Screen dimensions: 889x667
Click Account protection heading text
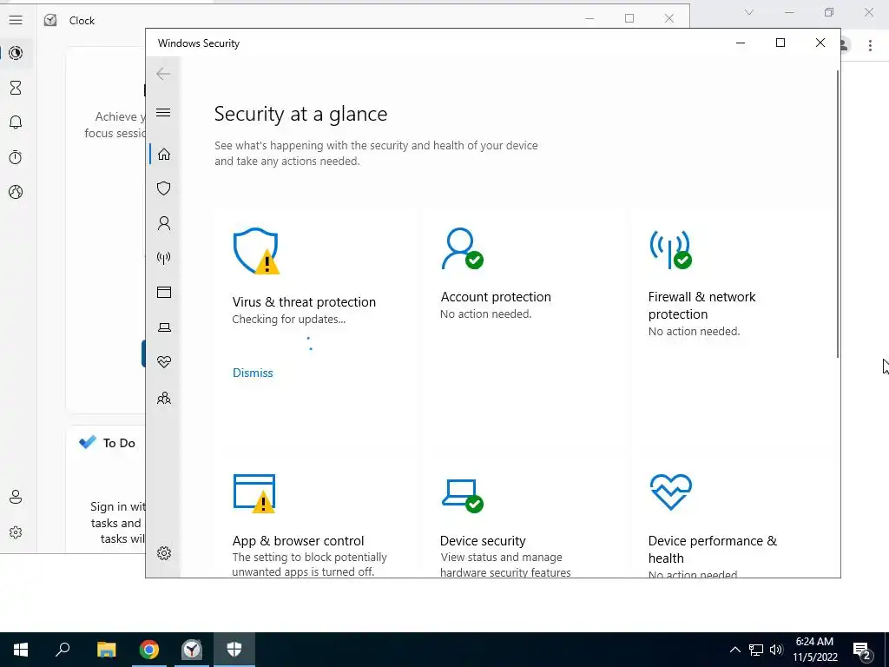496,297
